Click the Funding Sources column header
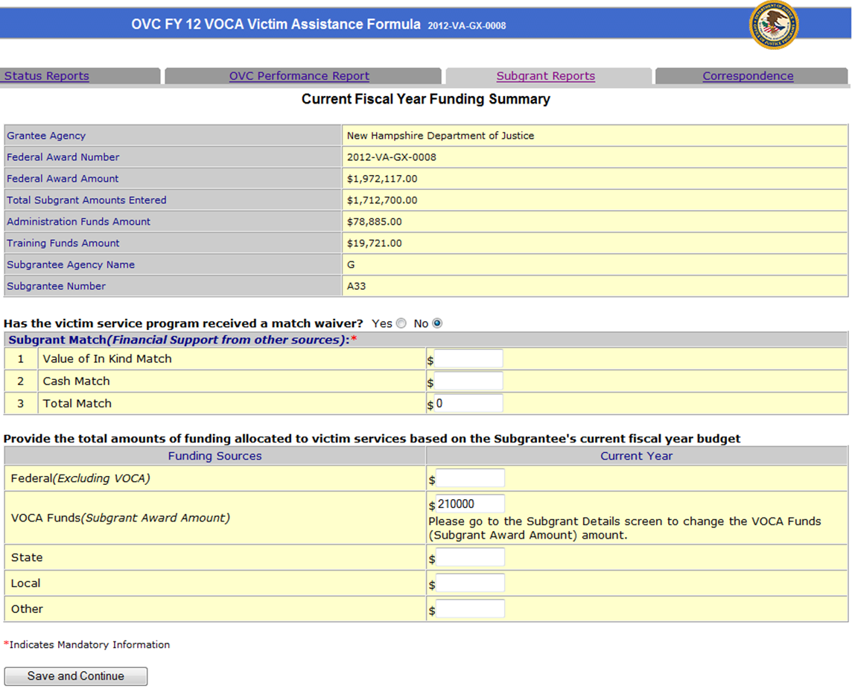 click(x=214, y=456)
